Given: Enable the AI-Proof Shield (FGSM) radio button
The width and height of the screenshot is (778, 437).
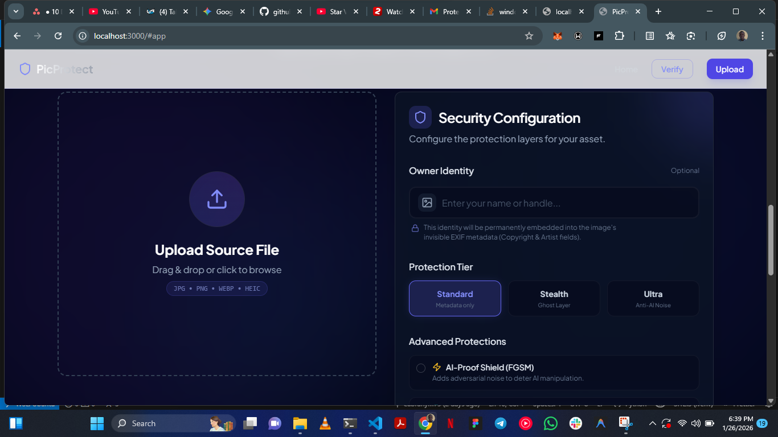Looking at the screenshot, I should 421,368.
